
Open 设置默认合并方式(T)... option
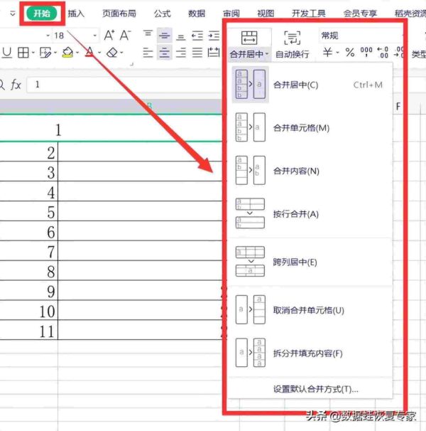[310, 389]
